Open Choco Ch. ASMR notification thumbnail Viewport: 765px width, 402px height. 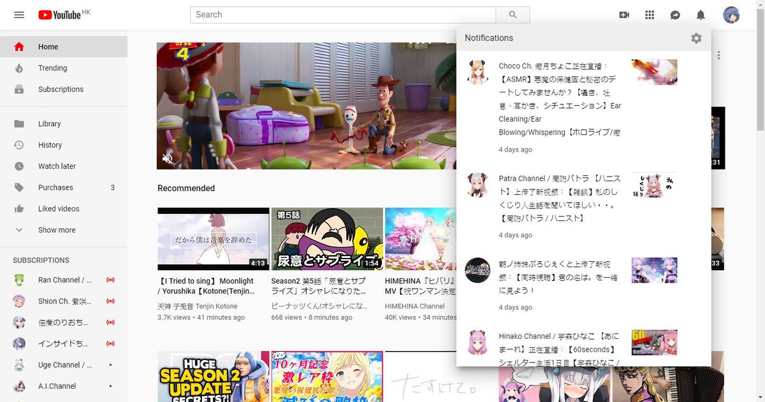tap(654, 72)
